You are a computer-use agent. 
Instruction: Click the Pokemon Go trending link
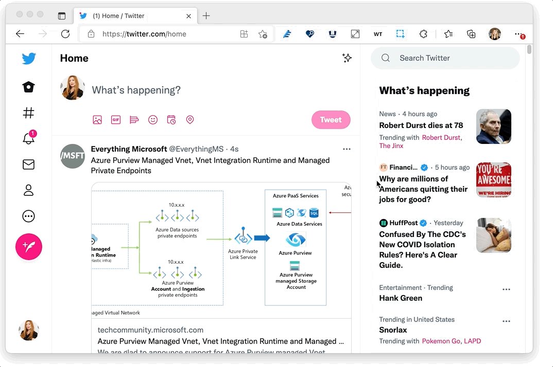click(x=441, y=341)
